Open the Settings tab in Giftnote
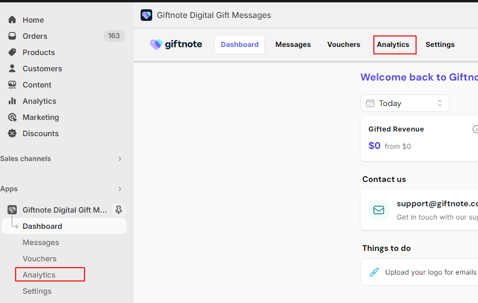 tap(440, 45)
